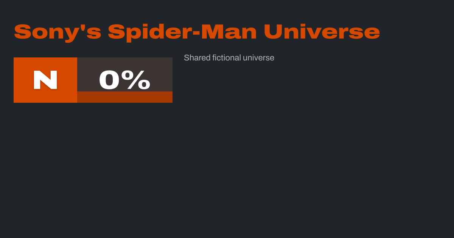Click the left end of progress bar
The width and height of the screenshot is (454, 238).
coord(79,97)
